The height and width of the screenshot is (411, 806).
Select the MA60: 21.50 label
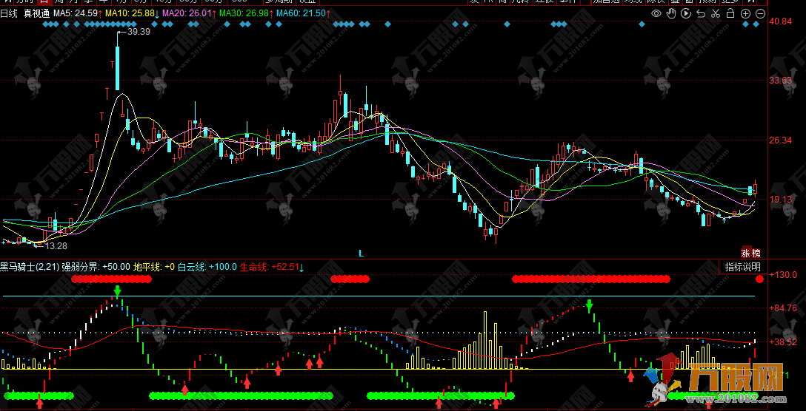pos(301,13)
